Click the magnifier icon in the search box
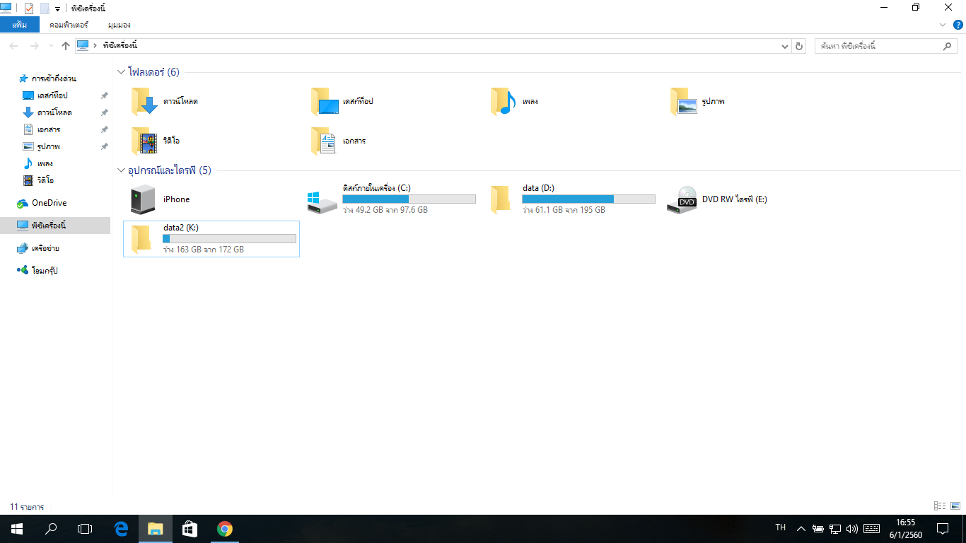 (948, 46)
